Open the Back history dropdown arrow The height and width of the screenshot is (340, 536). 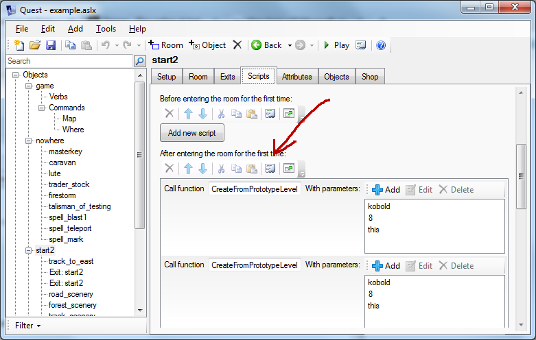click(290, 45)
